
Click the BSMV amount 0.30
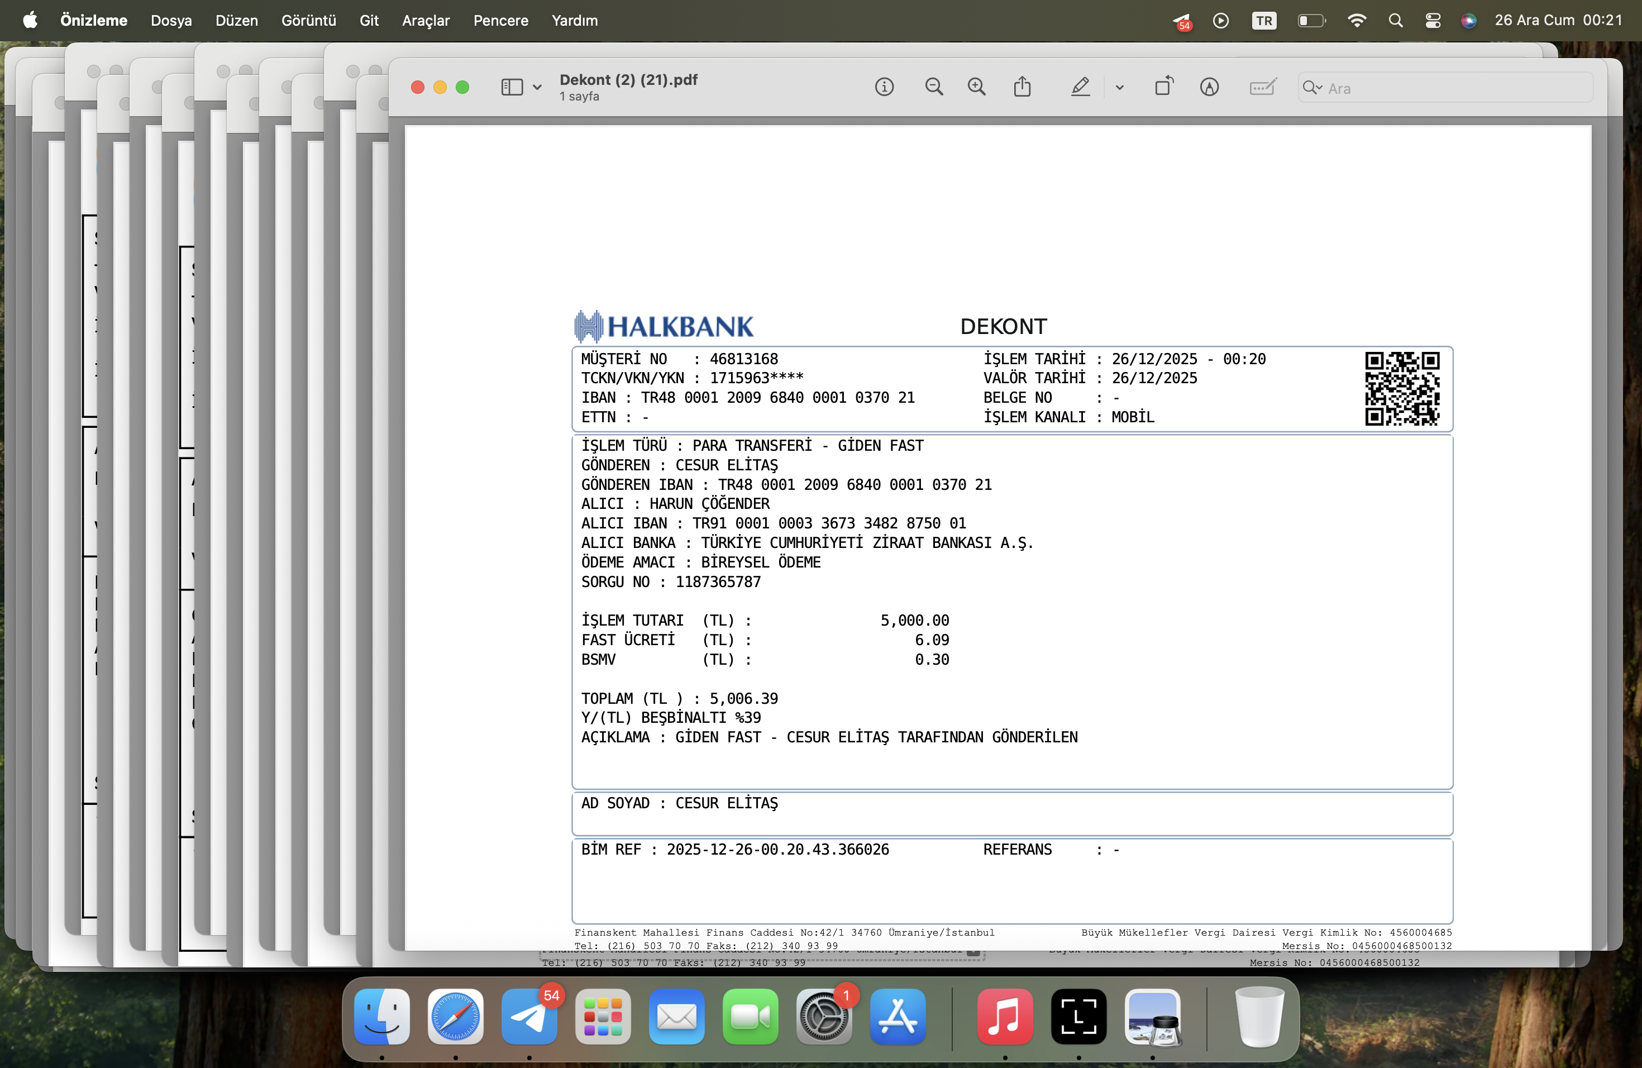click(x=932, y=659)
